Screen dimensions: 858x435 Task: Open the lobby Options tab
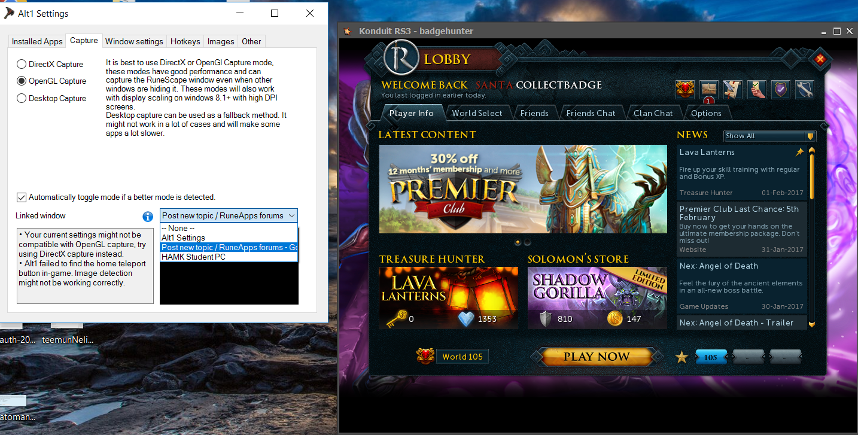point(707,113)
